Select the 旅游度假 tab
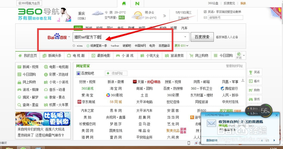Image resolution: width=283 pixels, height=149 pixels. [174, 56]
